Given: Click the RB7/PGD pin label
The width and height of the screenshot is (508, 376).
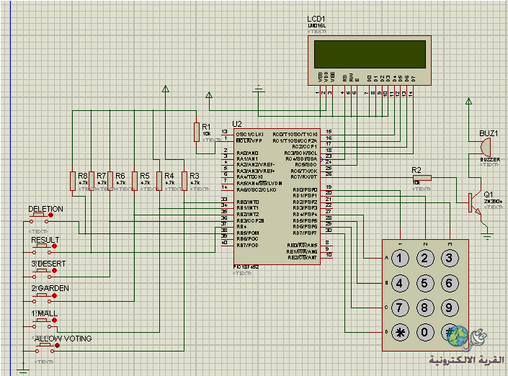Looking at the screenshot, I should coord(248,246).
